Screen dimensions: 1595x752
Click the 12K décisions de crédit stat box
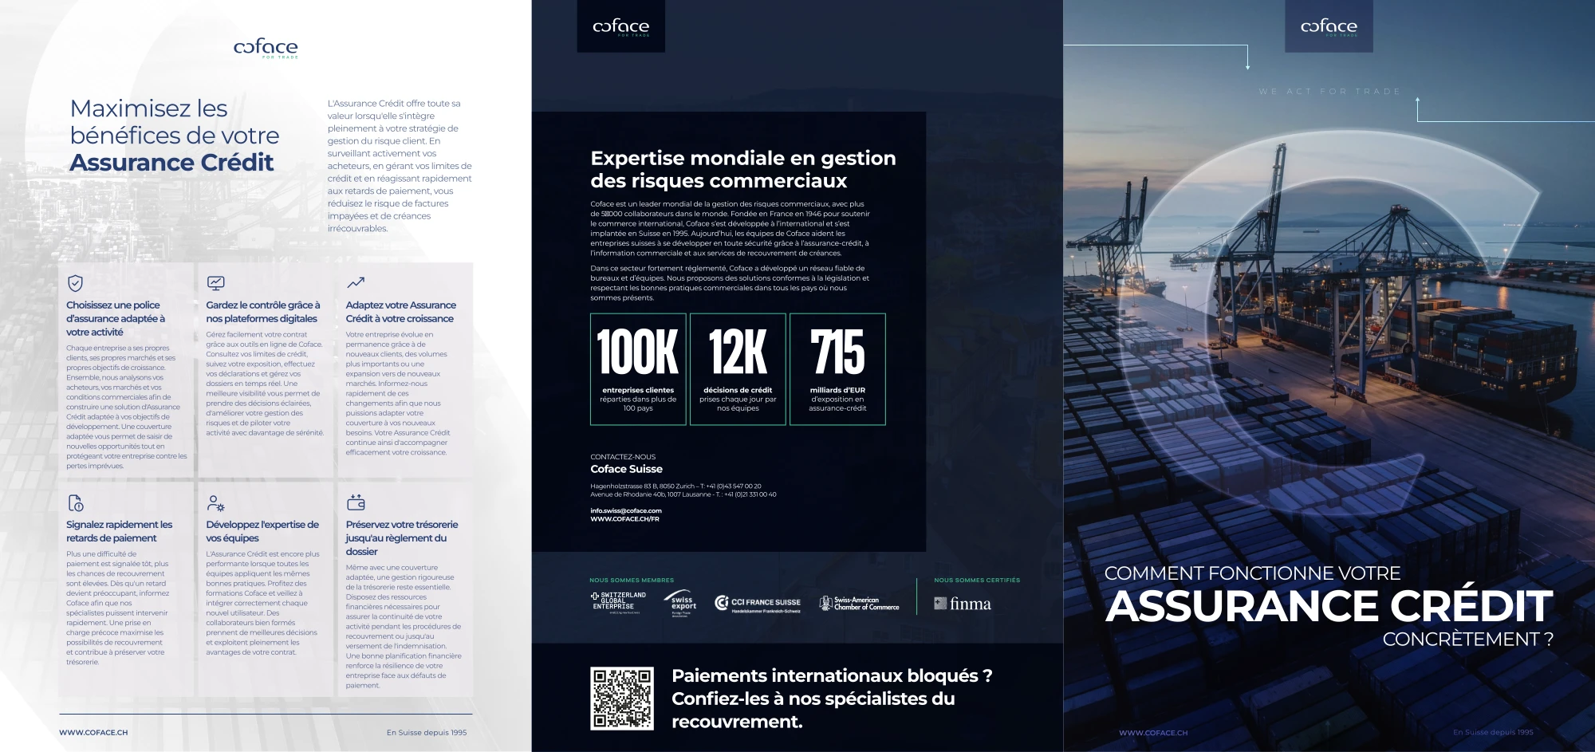pyautogui.click(x=738, y=369)
